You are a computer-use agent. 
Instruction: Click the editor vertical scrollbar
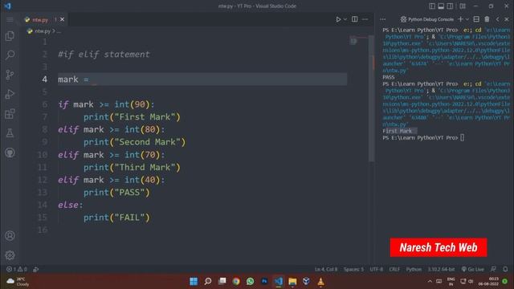371,98
